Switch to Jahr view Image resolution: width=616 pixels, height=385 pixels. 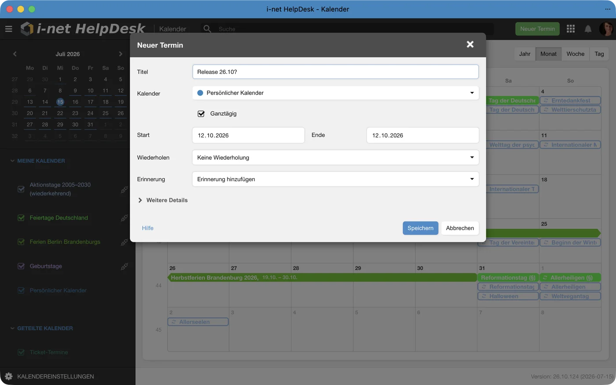coord(524,54)
